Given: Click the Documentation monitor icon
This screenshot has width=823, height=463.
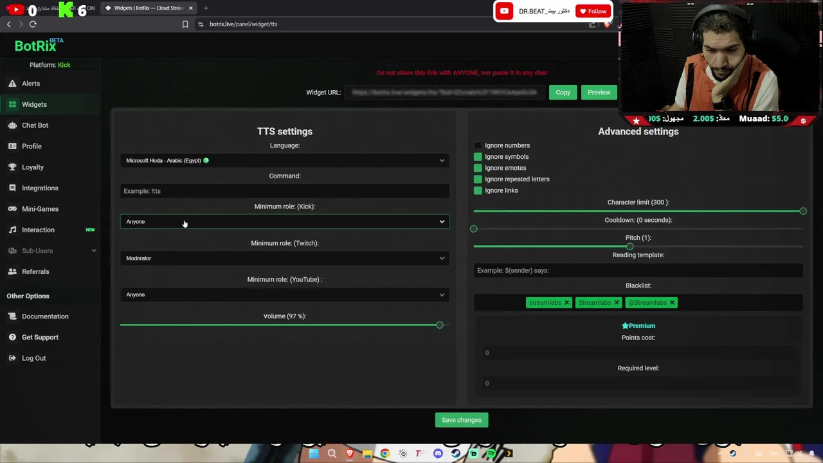Looking at the screenshot, I should [x=12, y=316].
